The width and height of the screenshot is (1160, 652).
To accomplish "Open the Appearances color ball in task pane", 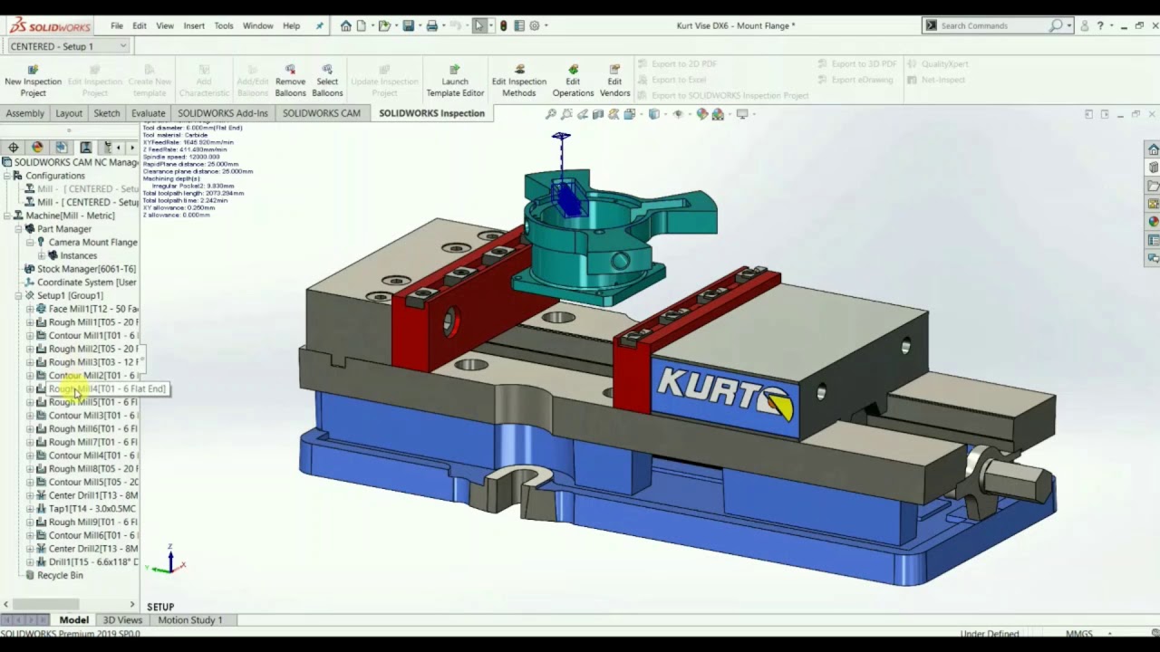I will [x=1153, y=222].
